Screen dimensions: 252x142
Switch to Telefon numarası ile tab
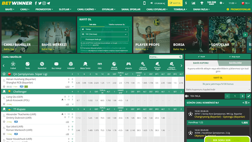pos(117,25)
